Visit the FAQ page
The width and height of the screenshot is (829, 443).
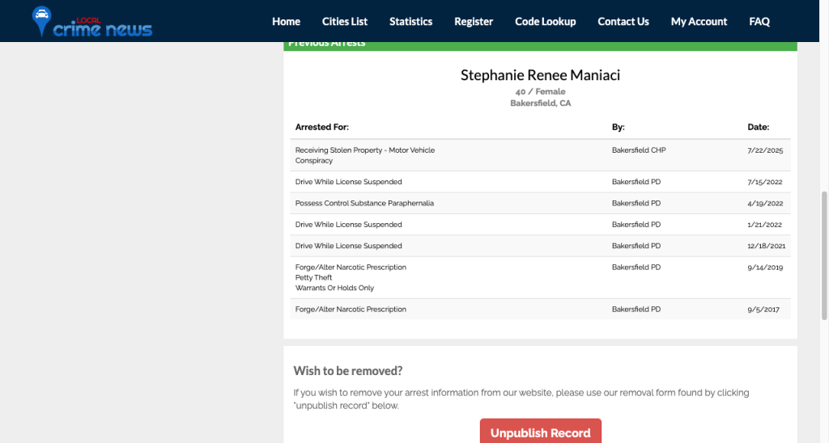click(x=759, y=22)
